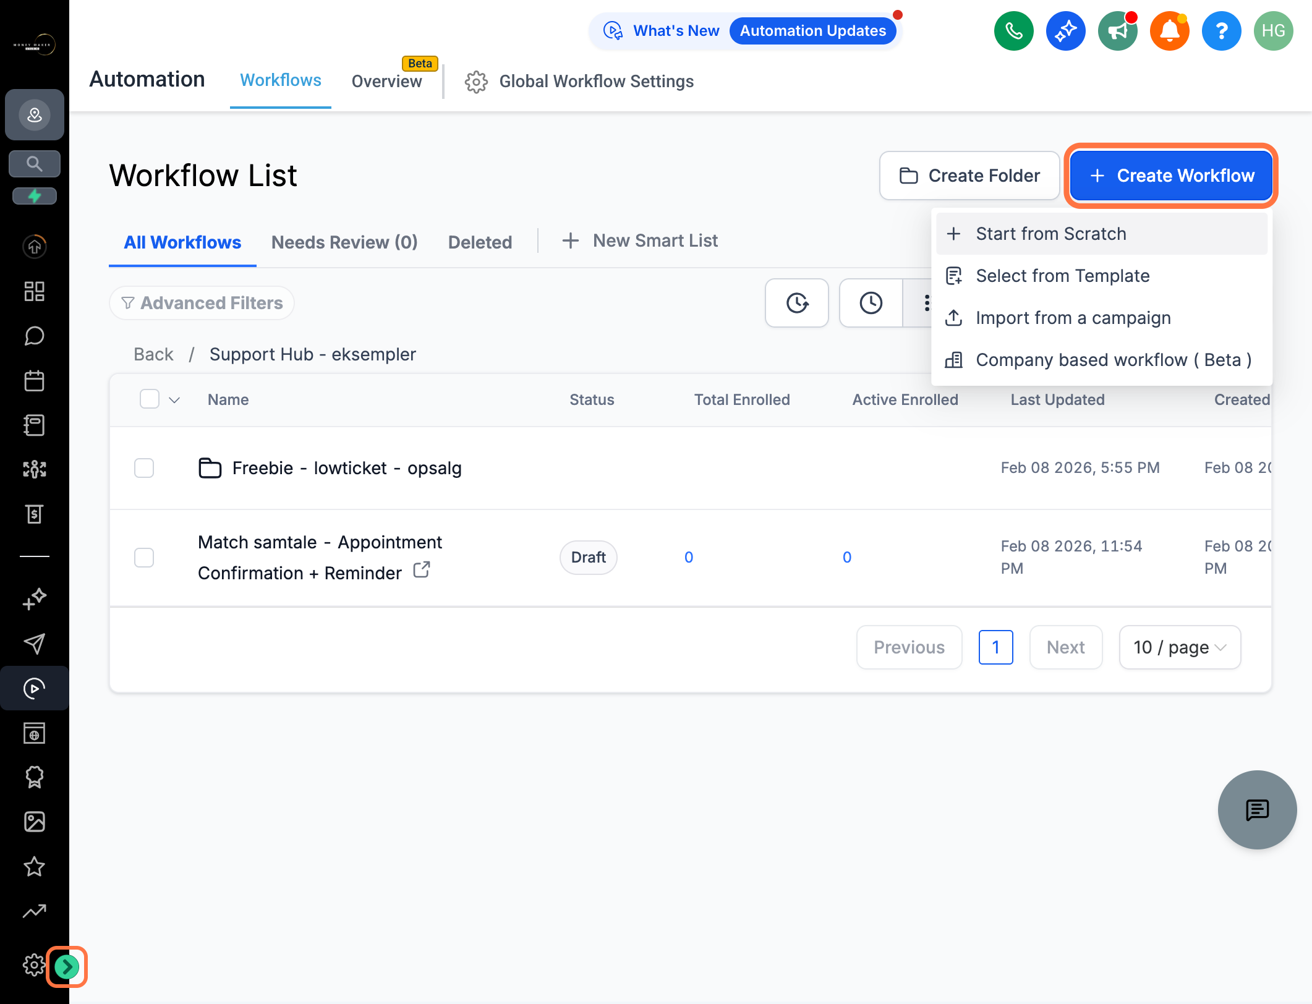The image size is (1312, 1004).
Task: Open the payments invoice icon in sidebar
Action: (35, 514)
